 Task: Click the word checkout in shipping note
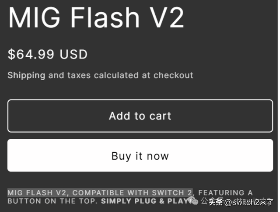[173, 75]
